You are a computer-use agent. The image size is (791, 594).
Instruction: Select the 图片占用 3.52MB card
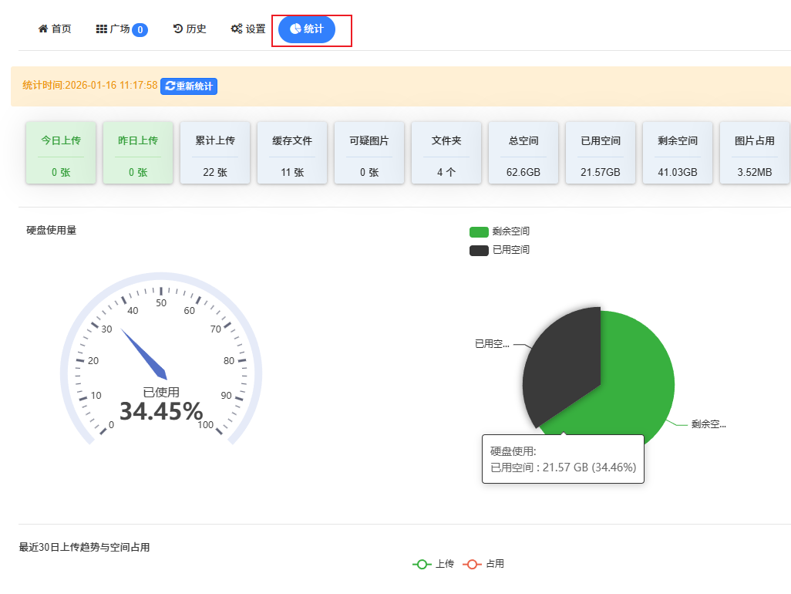[755, 153]
